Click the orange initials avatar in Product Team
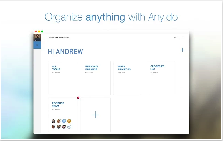The image size is (223, 141). (x=69, y=121)
